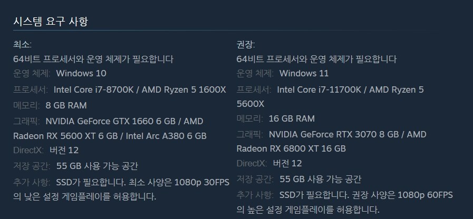The width and height of the screenshot is (473, 219).
Task: Click the minimum '그래픽:' label
Action: pos(26,122)
